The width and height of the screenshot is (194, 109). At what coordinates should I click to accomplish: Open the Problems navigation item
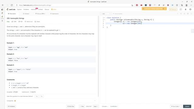tap(26, 9)
